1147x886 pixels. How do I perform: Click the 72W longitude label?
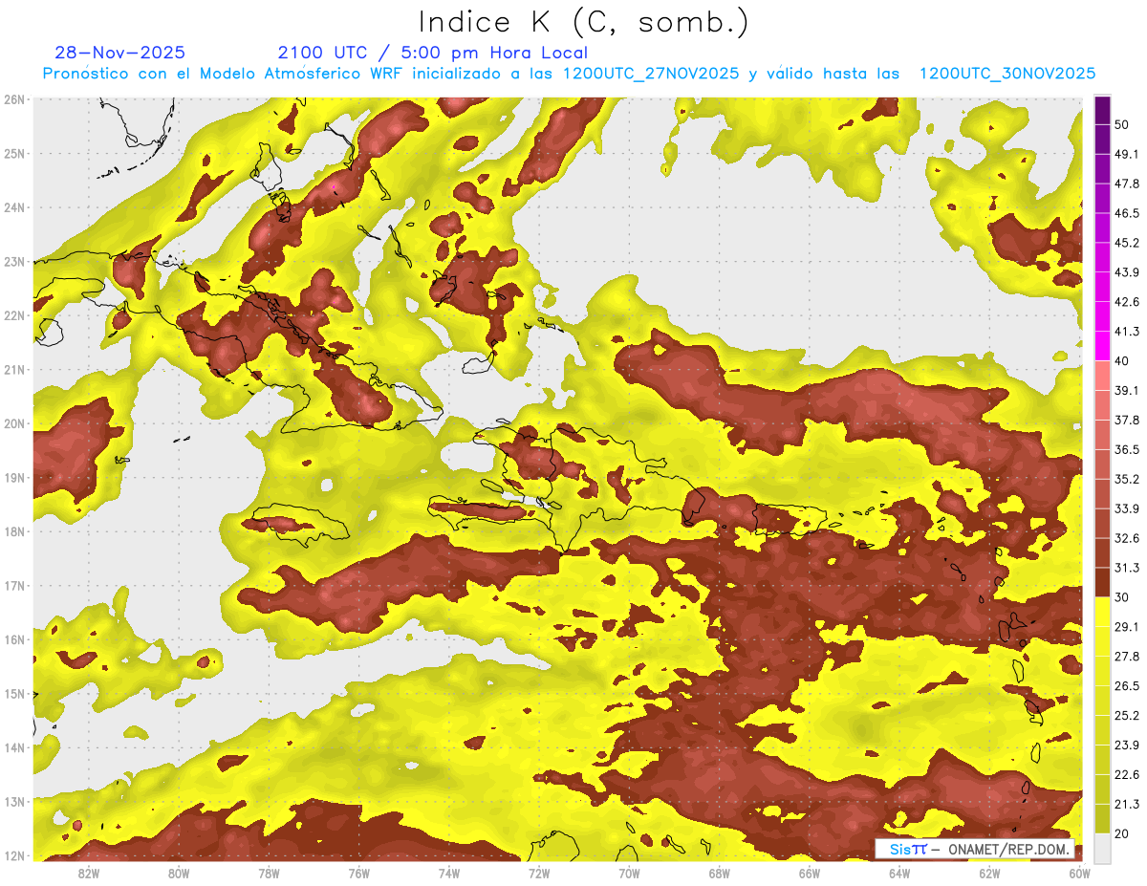click(539, 873)
